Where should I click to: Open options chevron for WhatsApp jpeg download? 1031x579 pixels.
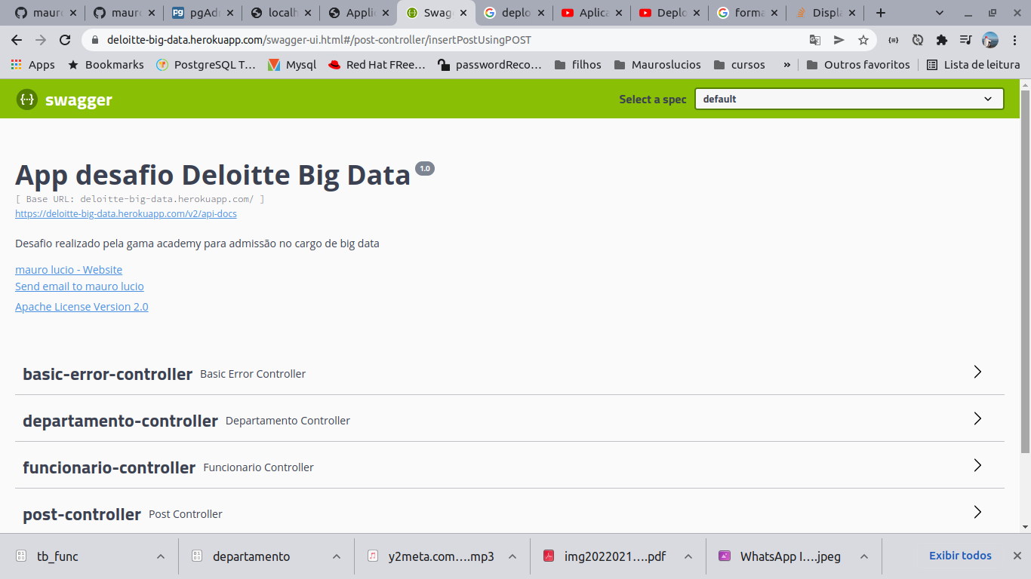click(863, 556)
